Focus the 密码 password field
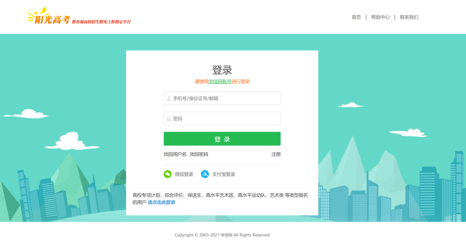Screen dimensions: 466x249 [x=222, y=119]
